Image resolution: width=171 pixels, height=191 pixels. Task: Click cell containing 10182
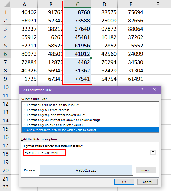[x=104, y=37]
